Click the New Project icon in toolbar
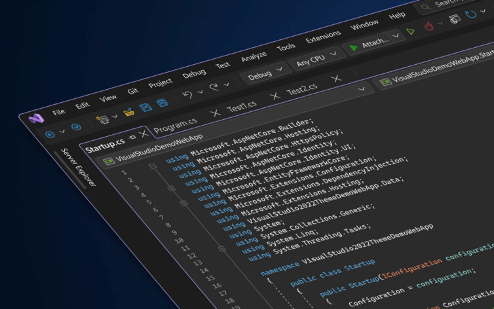The height and width of the screenshot is (309, 494). pos(103,119)
